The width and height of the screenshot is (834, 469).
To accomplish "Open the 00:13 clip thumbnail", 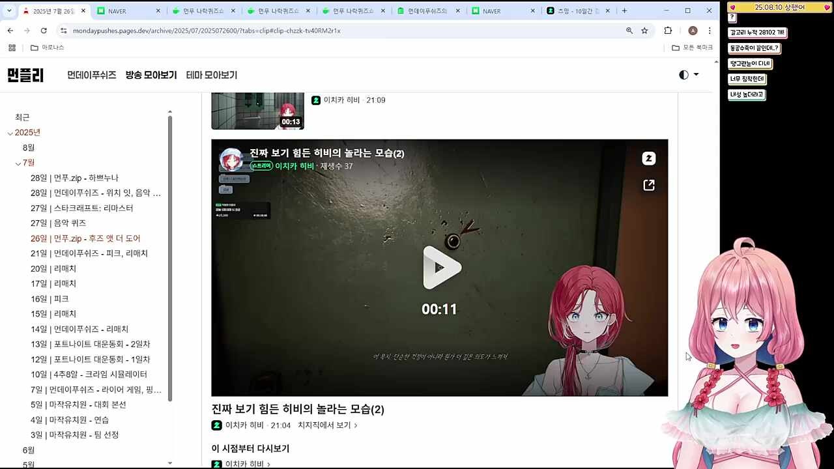I will point(257,111).
